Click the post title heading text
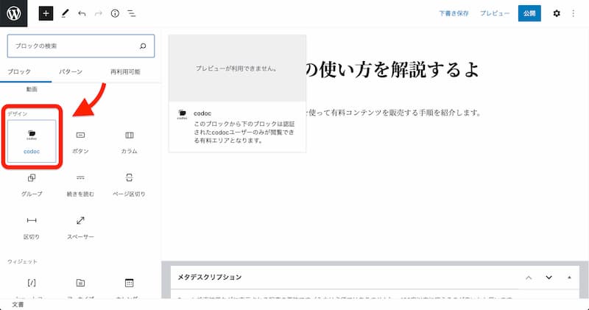This screenshot has width=589, height=310. 392,69
